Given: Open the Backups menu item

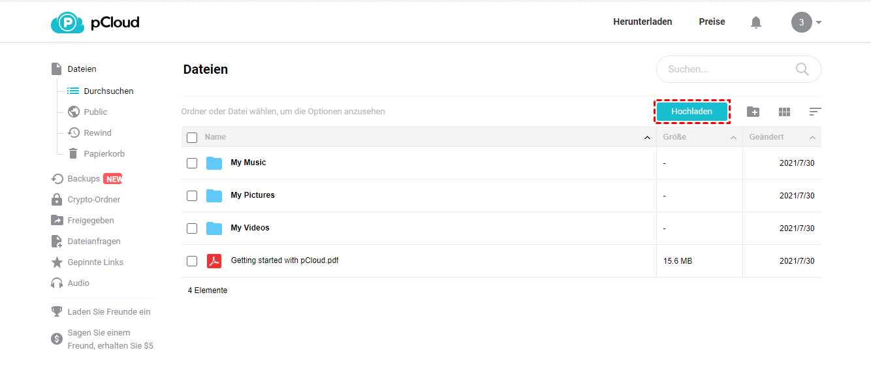Looking at the screenshot, I should (84, 179).
